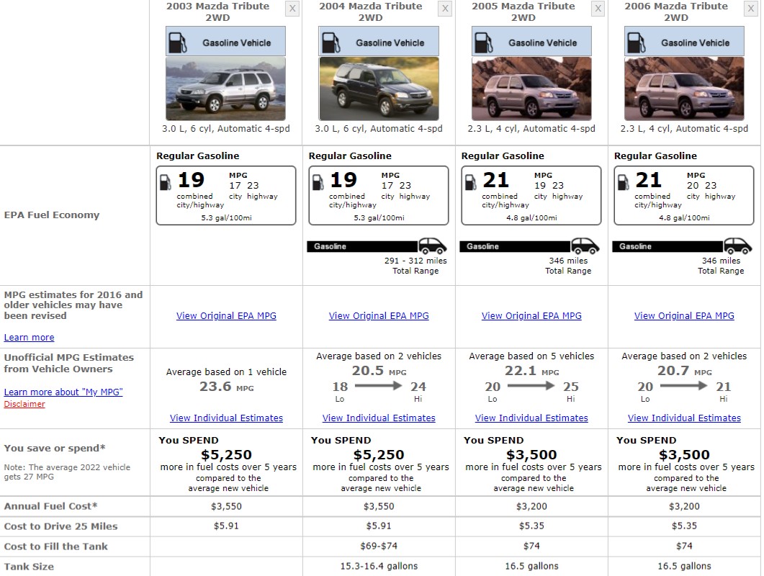Click the $69-$74 fill cost value
The width and height of the screenshot is (764, 576).
[x=379, y=546]
